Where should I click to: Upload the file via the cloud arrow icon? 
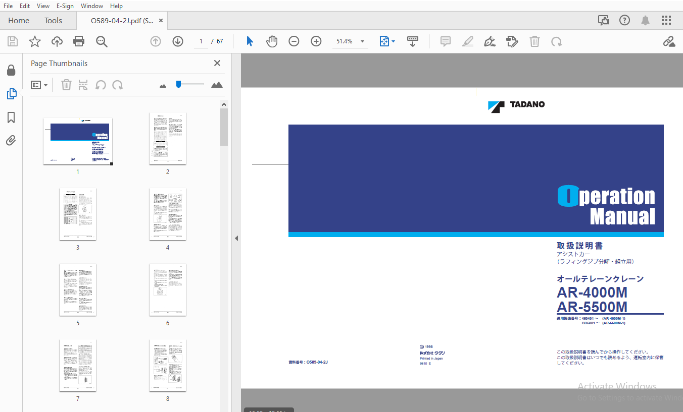click(57, 41)
